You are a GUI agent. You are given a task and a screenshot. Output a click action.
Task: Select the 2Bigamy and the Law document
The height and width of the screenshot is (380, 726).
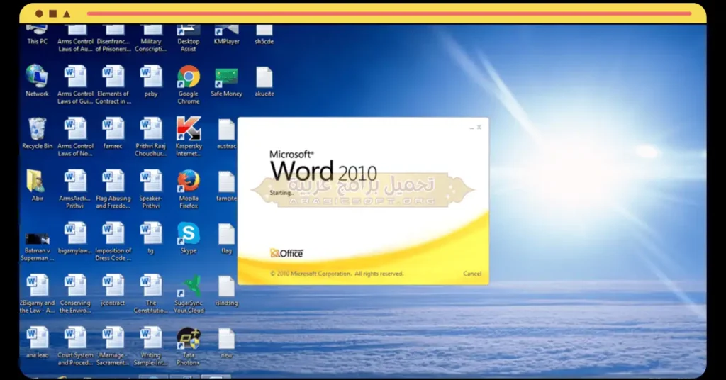pos(37,286)
